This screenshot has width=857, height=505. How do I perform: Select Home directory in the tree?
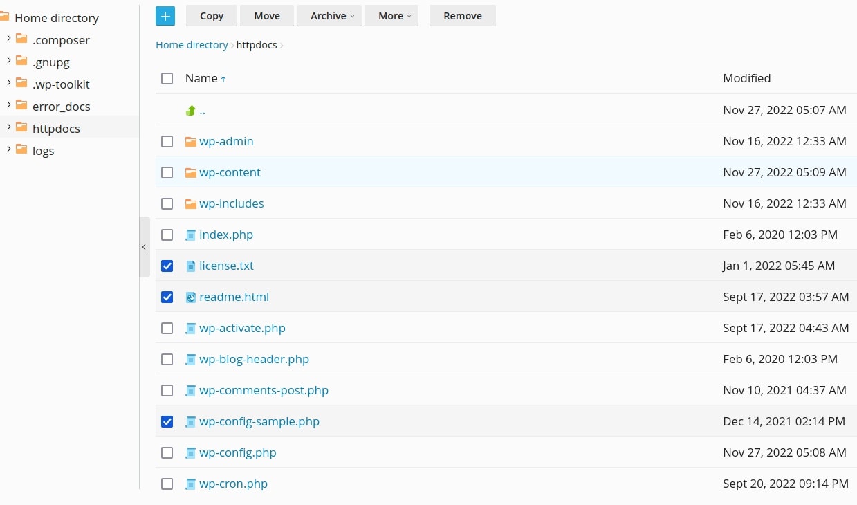[x=57, y=18]
